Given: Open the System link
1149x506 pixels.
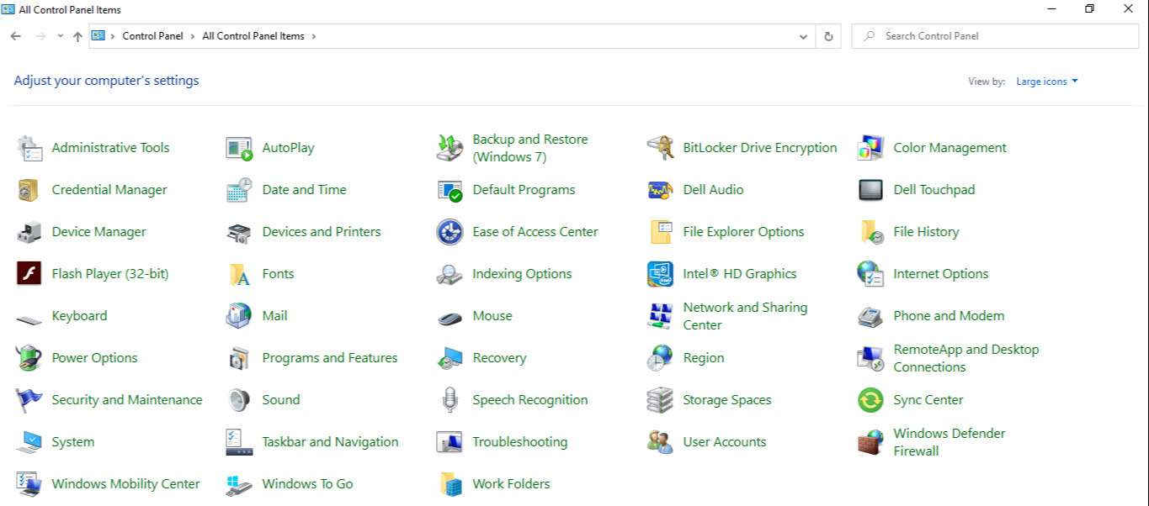Looking at the screenshot, I should point(73,442).
